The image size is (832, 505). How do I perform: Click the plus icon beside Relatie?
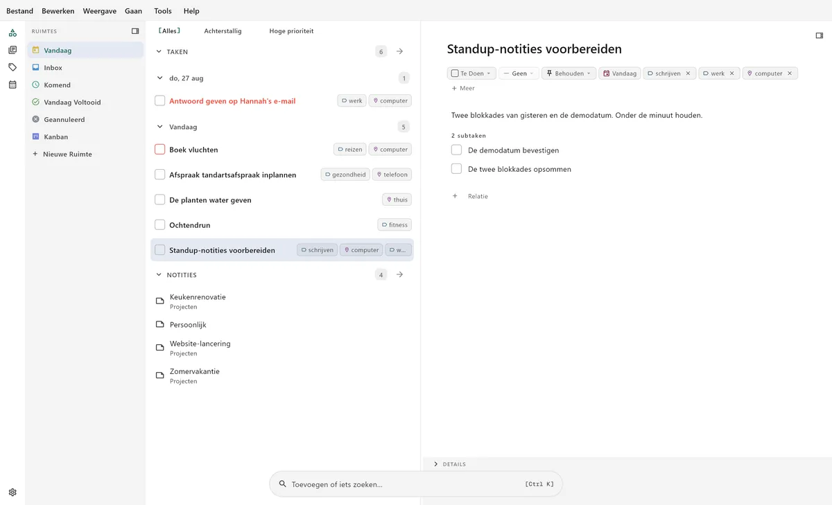[455, 196]
